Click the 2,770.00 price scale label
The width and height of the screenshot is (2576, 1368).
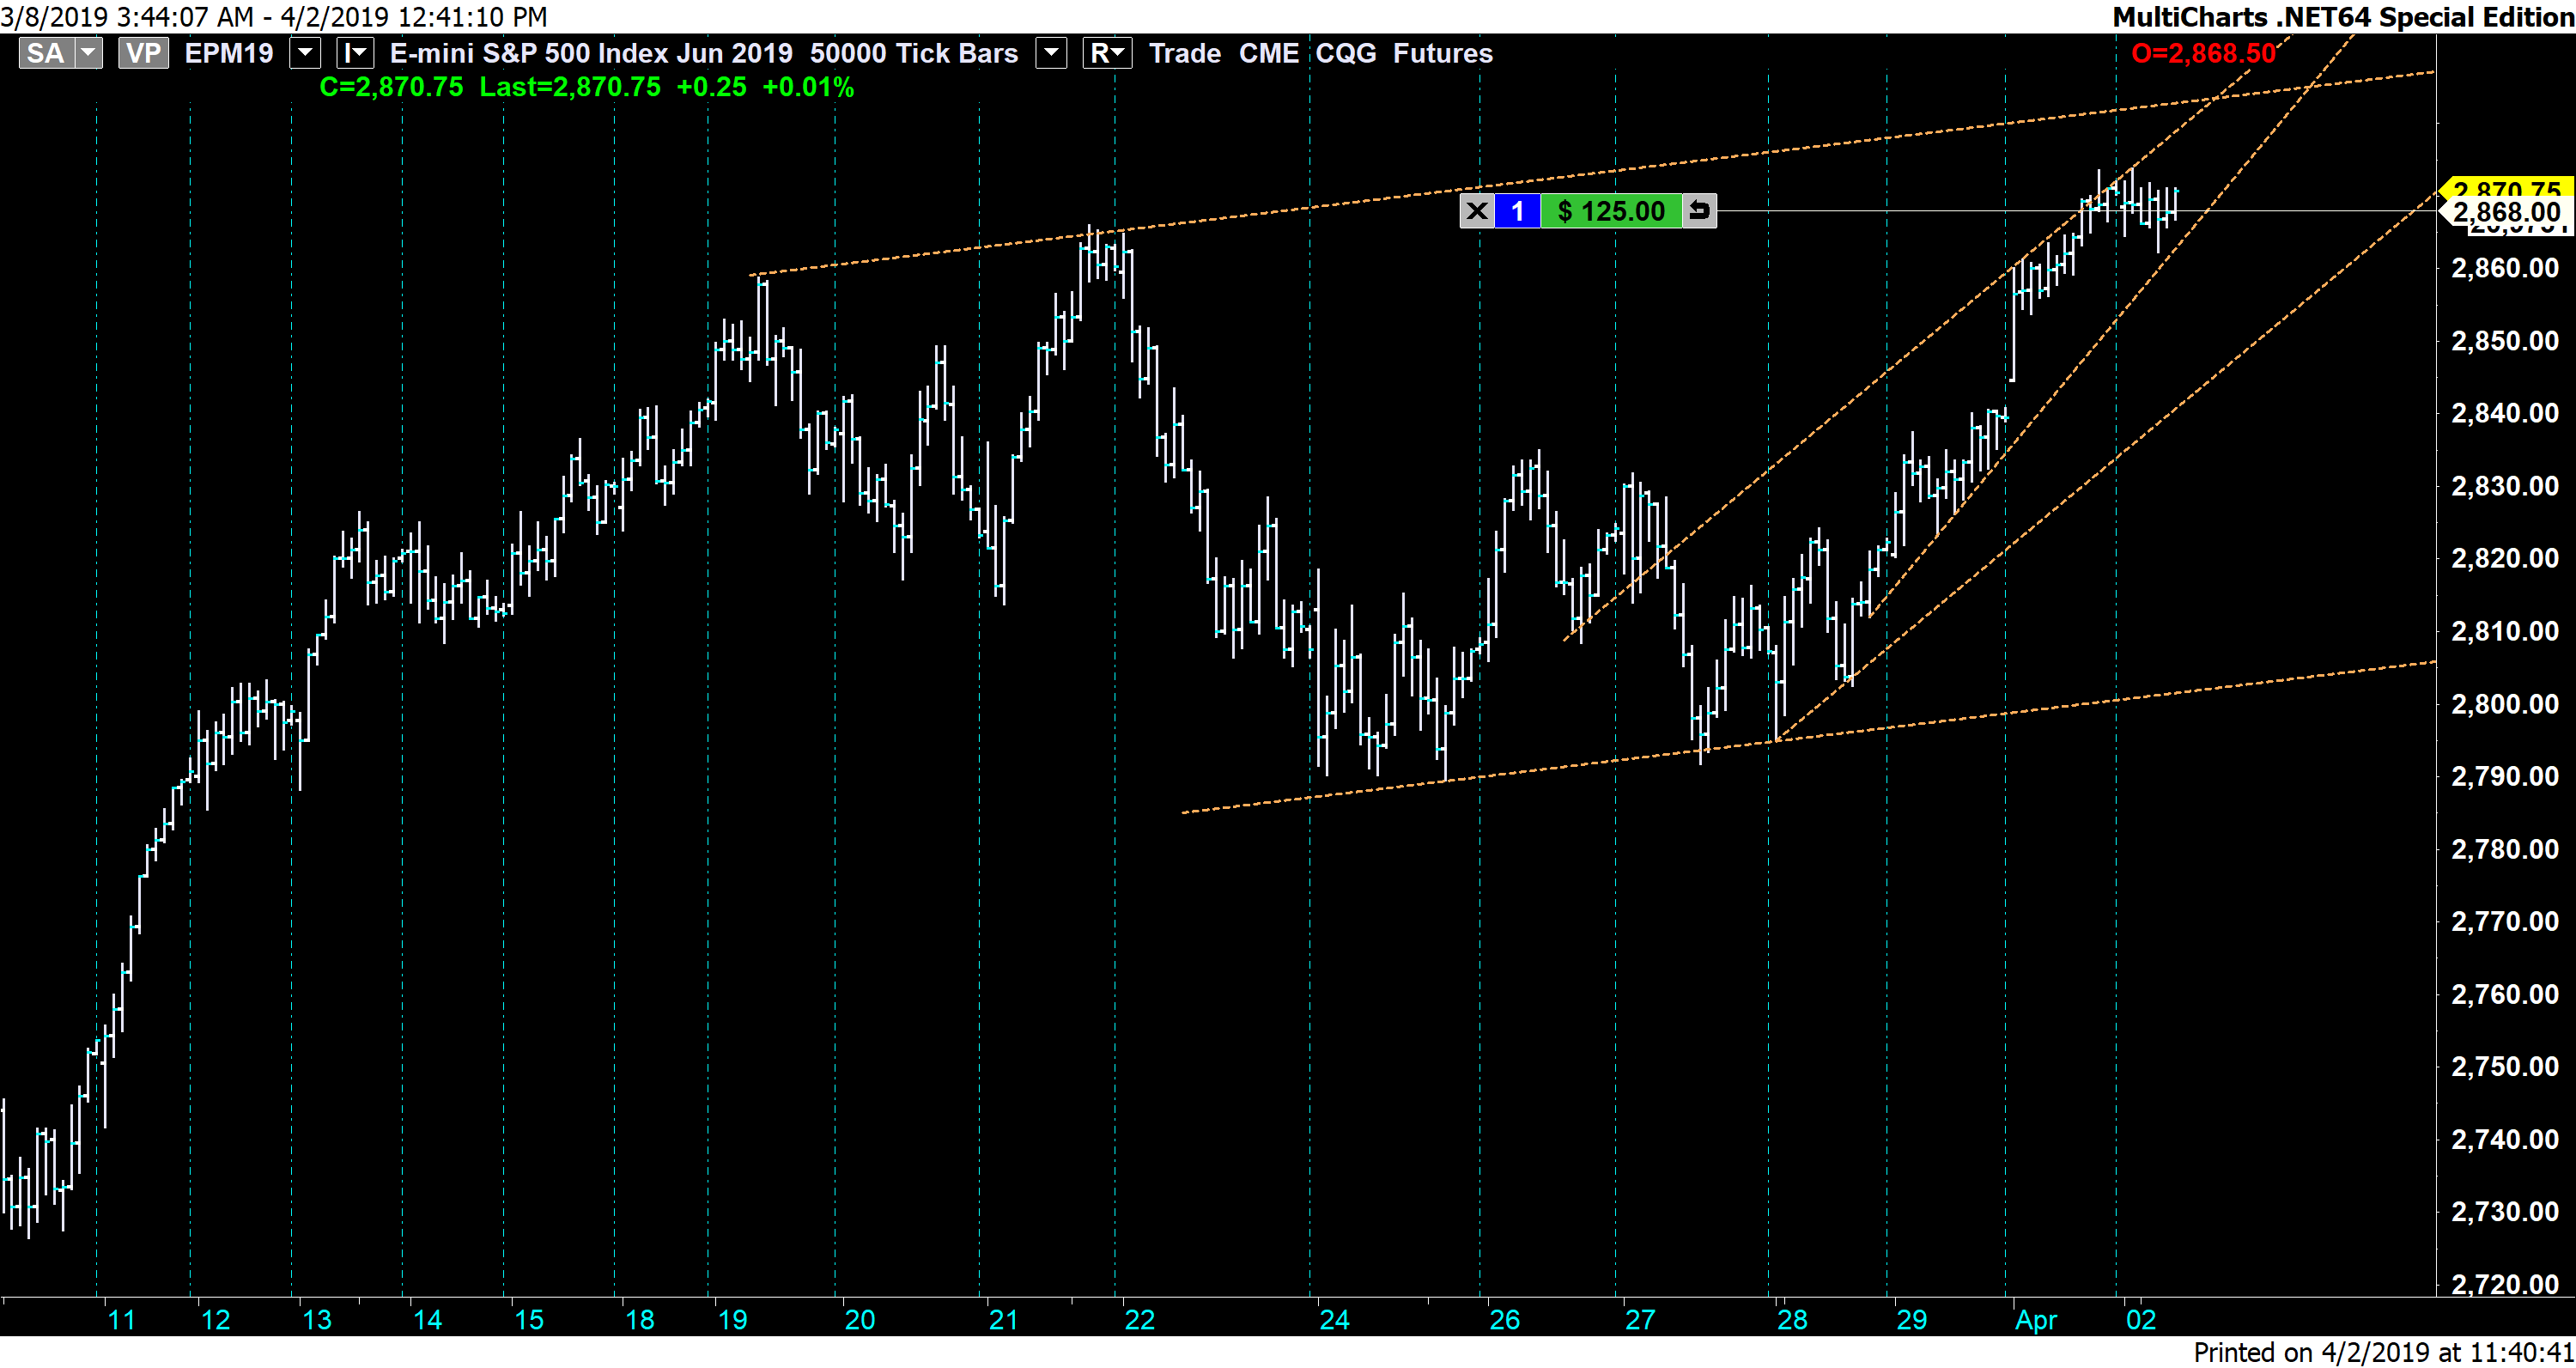[2505, 921]
